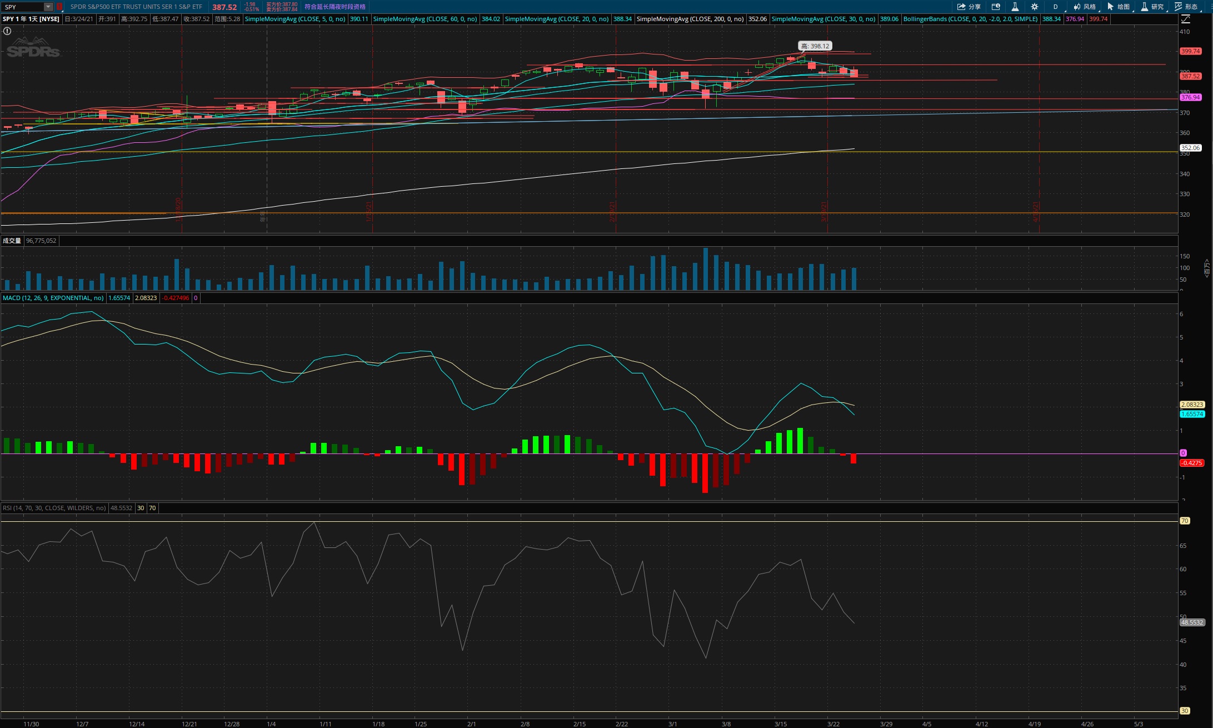Click the 384.02 SMA60 value

(491, 19)
